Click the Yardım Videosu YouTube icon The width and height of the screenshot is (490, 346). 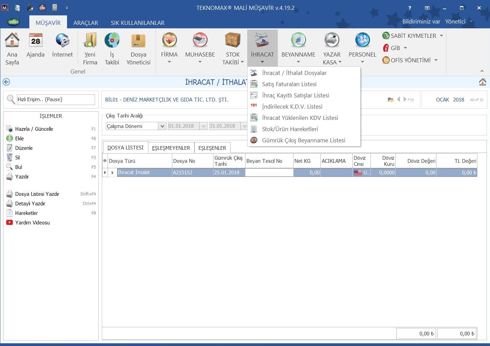click(x=10, y=222)
